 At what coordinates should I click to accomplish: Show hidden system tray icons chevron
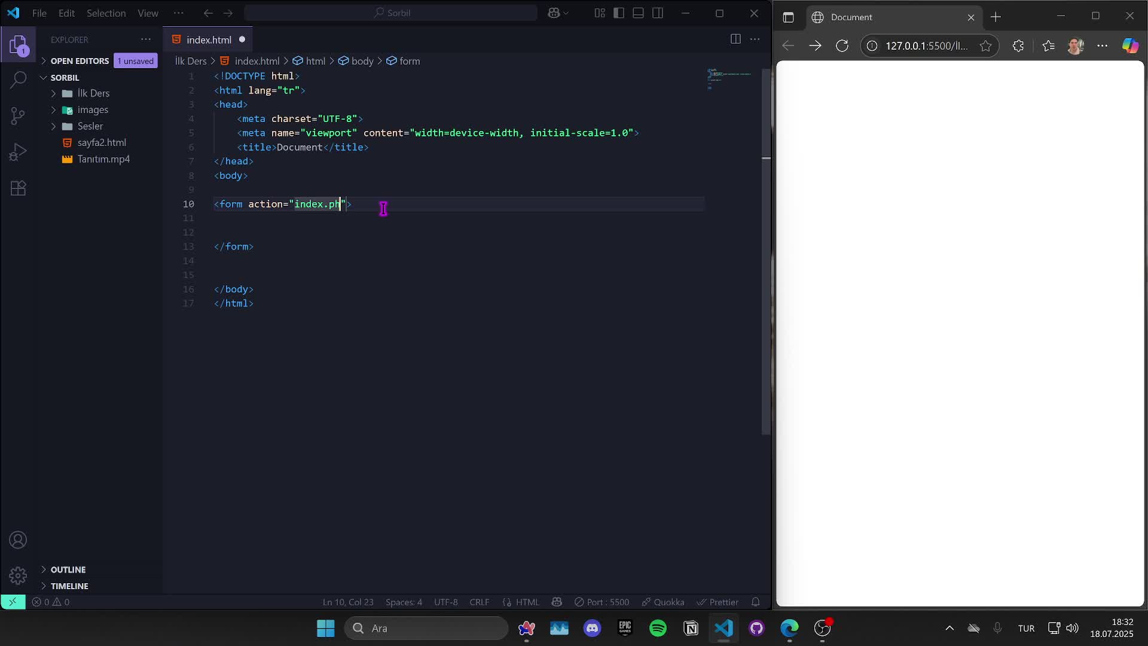pos(949,628)
